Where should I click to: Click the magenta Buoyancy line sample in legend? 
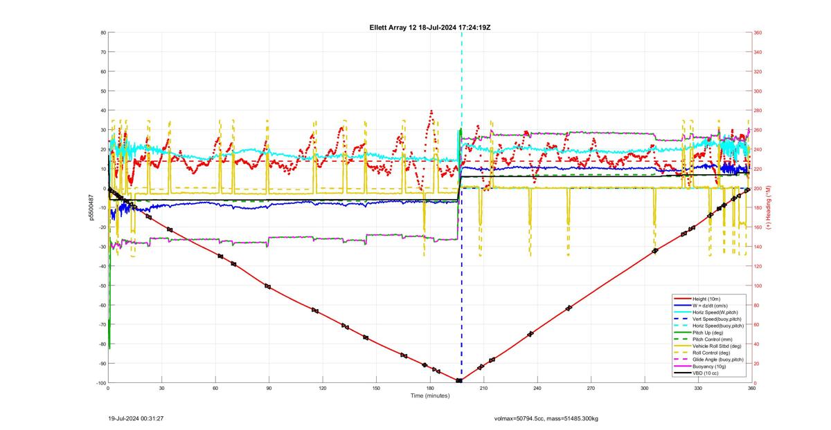682,366
